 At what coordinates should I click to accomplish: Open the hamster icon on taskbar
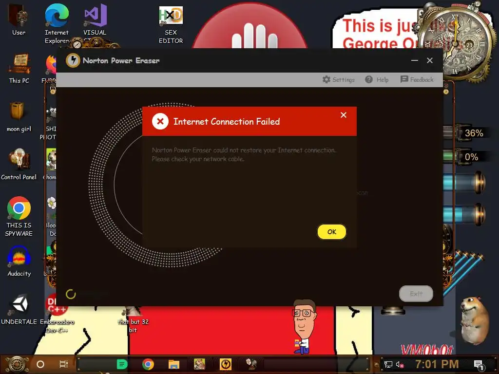(x=199, y=364)
